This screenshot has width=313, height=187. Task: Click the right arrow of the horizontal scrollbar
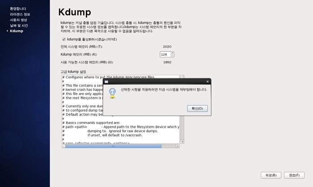coord(178,146)
